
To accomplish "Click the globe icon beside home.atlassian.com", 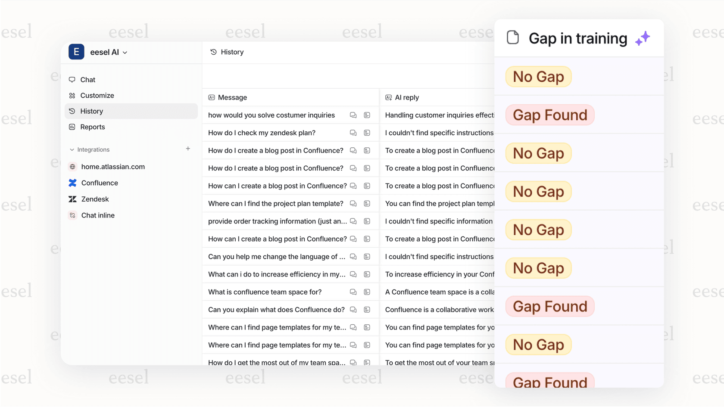I will point(72,167).
